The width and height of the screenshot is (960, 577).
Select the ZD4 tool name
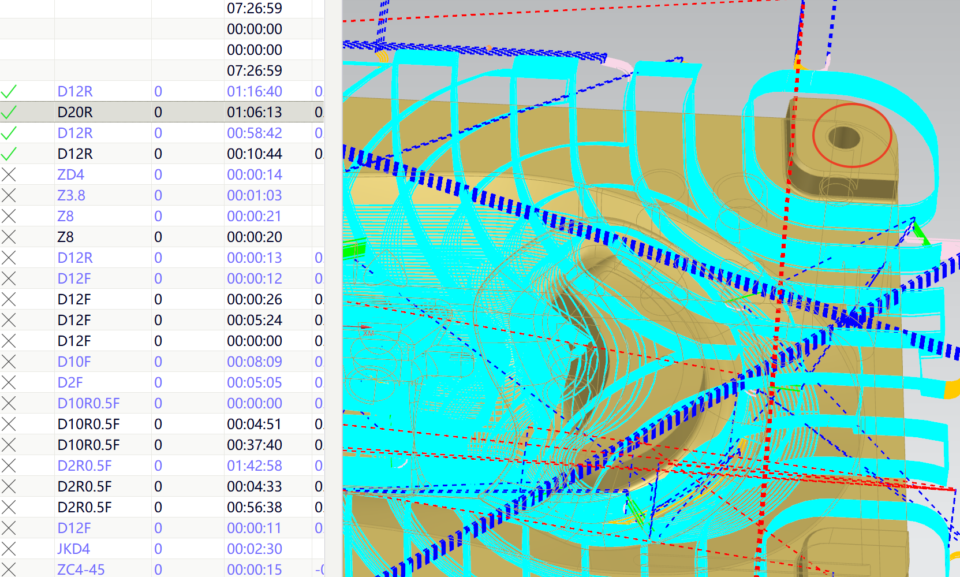coord(71,174)
